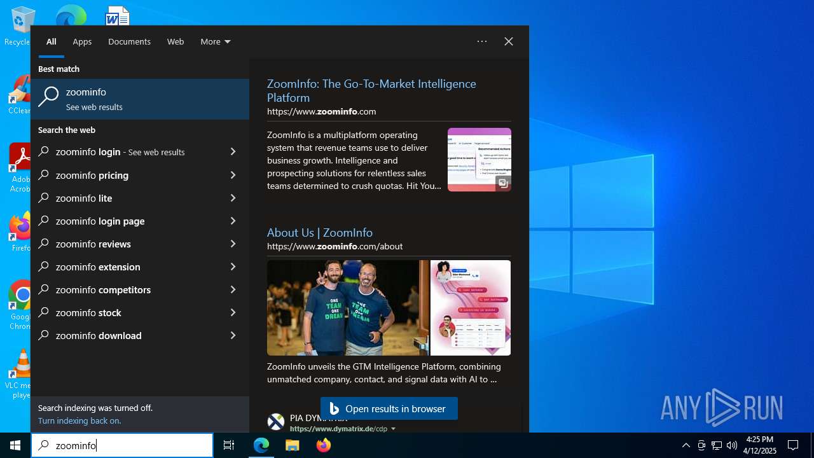Switch to the Apps search tab

(82, 41)
